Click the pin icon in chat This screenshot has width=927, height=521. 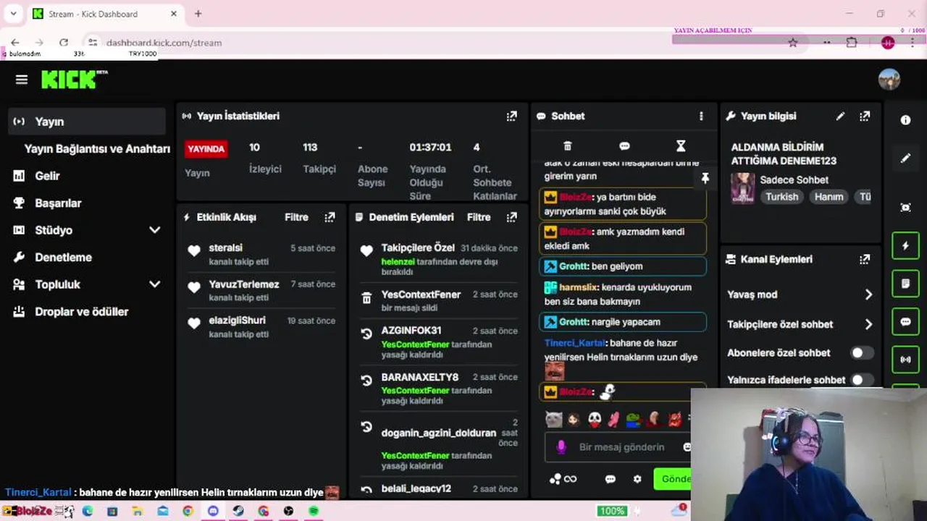click(x=705, y=178)
